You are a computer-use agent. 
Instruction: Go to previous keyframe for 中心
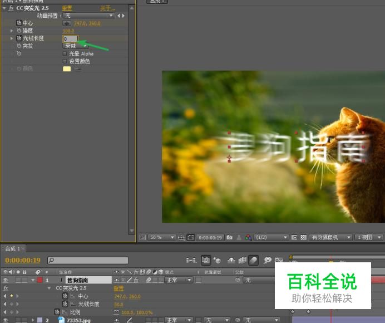click(x=5, y=296)
